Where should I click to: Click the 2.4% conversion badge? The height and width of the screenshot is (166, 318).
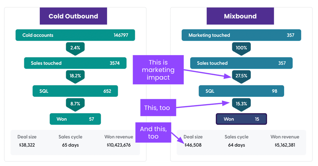(75, 48)
